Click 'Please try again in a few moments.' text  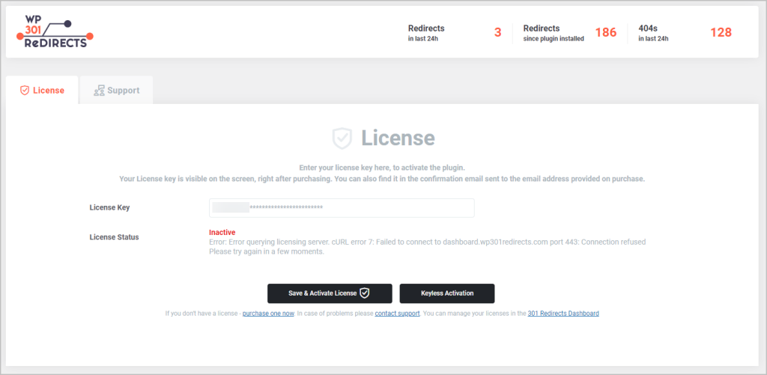267,252
